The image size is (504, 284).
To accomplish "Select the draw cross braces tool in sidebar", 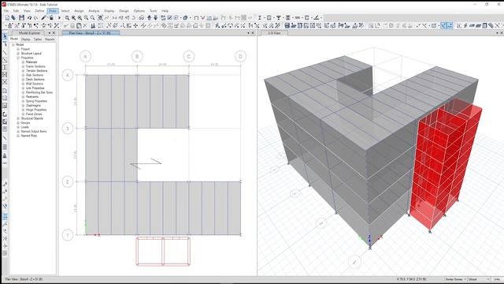I will [5, 82].
